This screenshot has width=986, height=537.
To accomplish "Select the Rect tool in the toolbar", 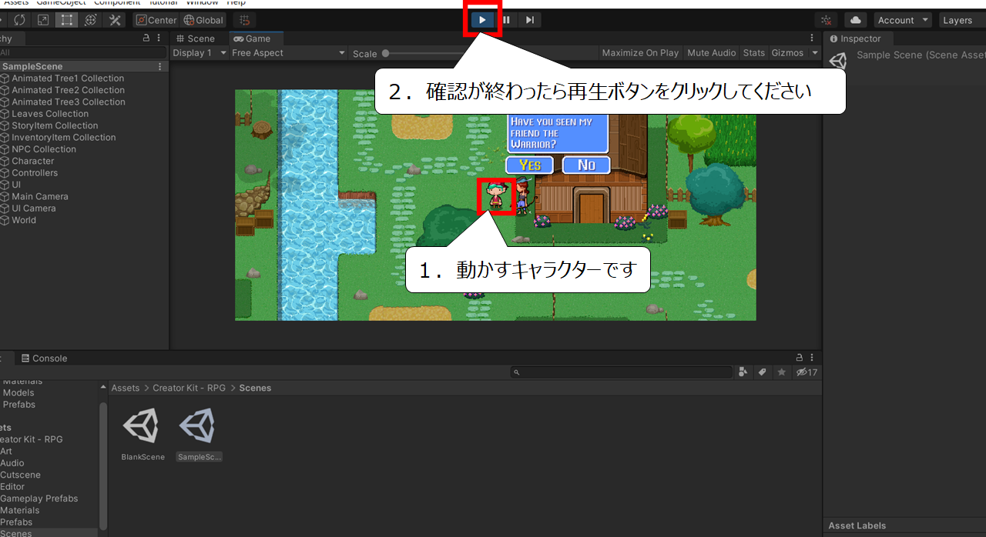I will (67, 20).
